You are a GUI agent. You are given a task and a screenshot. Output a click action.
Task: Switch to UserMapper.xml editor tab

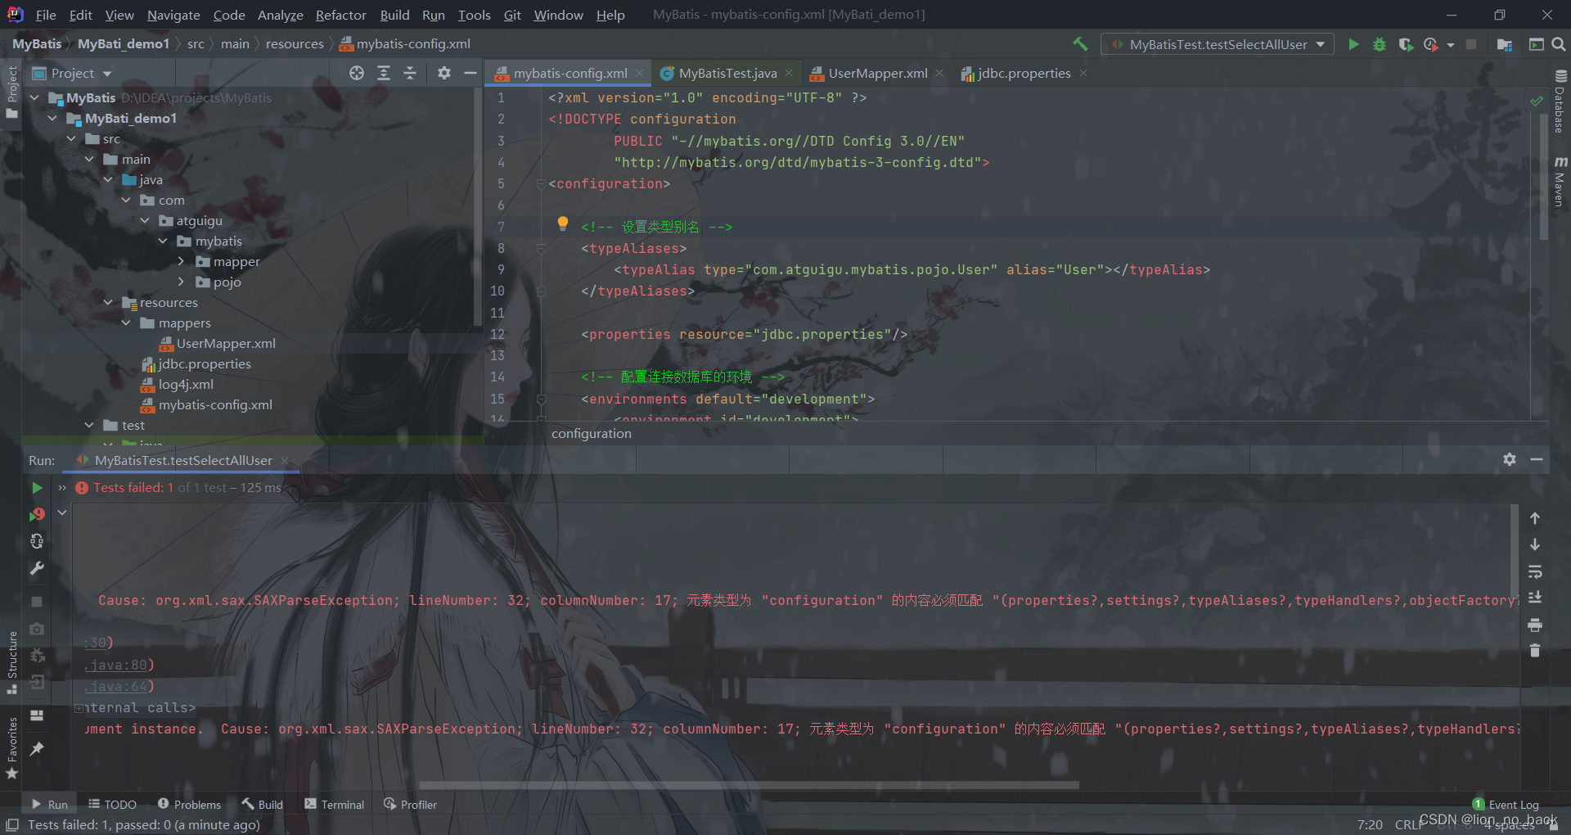click(877, 73)
